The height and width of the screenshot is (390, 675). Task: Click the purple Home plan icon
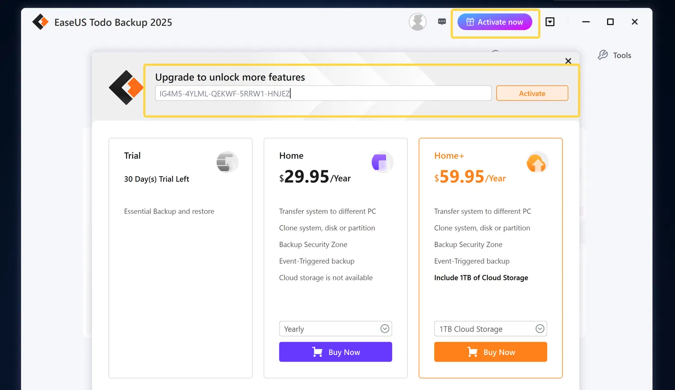pos(382,162)
